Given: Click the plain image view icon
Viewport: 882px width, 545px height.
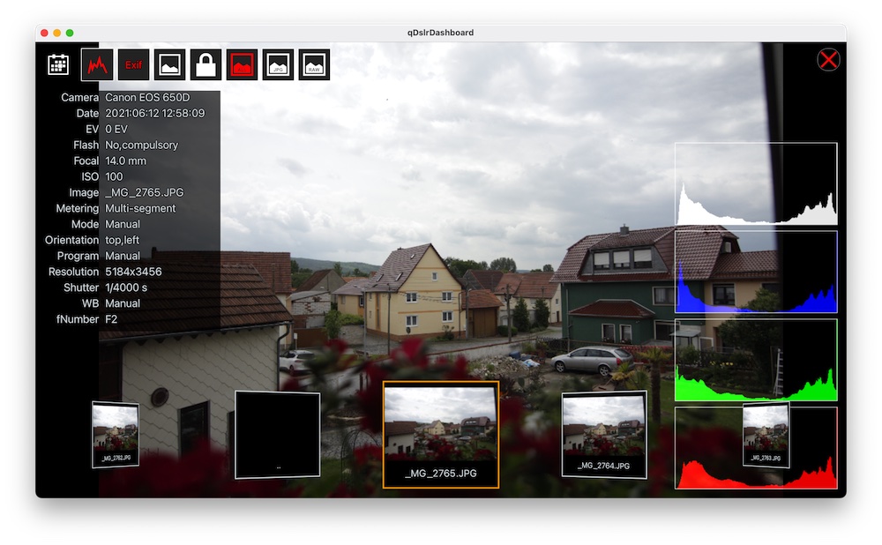Looking at the screenshot, I should pos(169,64).
